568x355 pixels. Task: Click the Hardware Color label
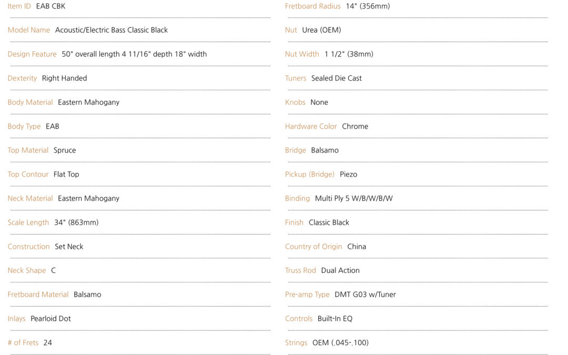pos(311,126)
